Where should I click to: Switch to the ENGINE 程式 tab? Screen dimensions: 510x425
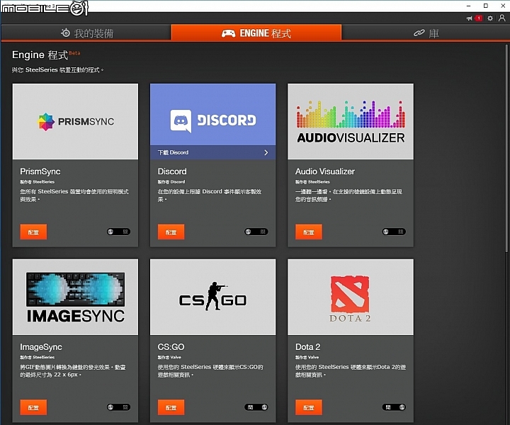256,33
